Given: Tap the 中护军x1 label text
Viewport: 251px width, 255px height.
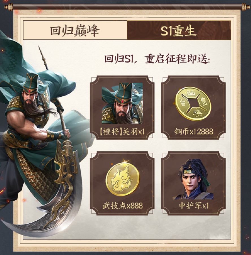Looking at the screenshot, I should 194,206.
